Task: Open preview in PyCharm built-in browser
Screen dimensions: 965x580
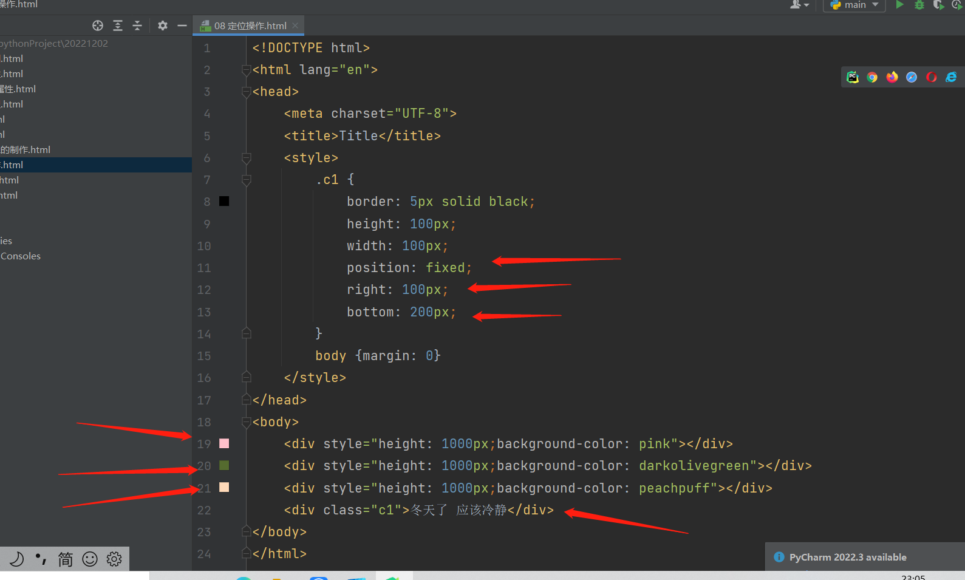Action: pos(853,77)
